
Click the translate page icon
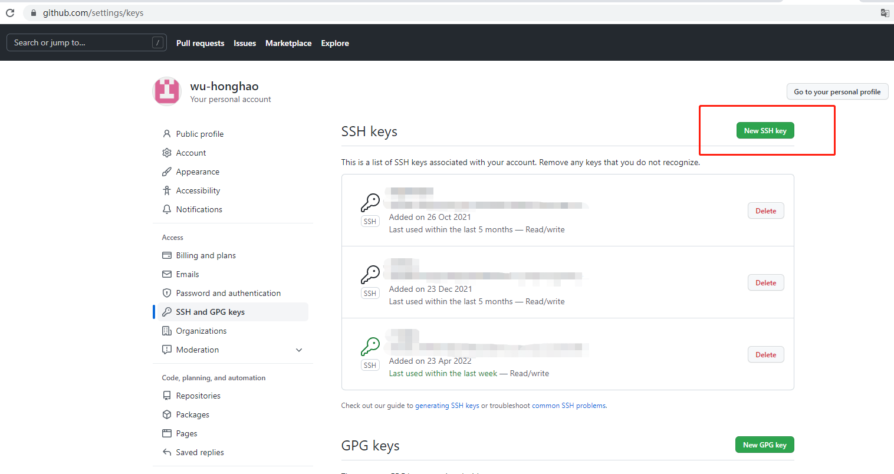(885, 12)
